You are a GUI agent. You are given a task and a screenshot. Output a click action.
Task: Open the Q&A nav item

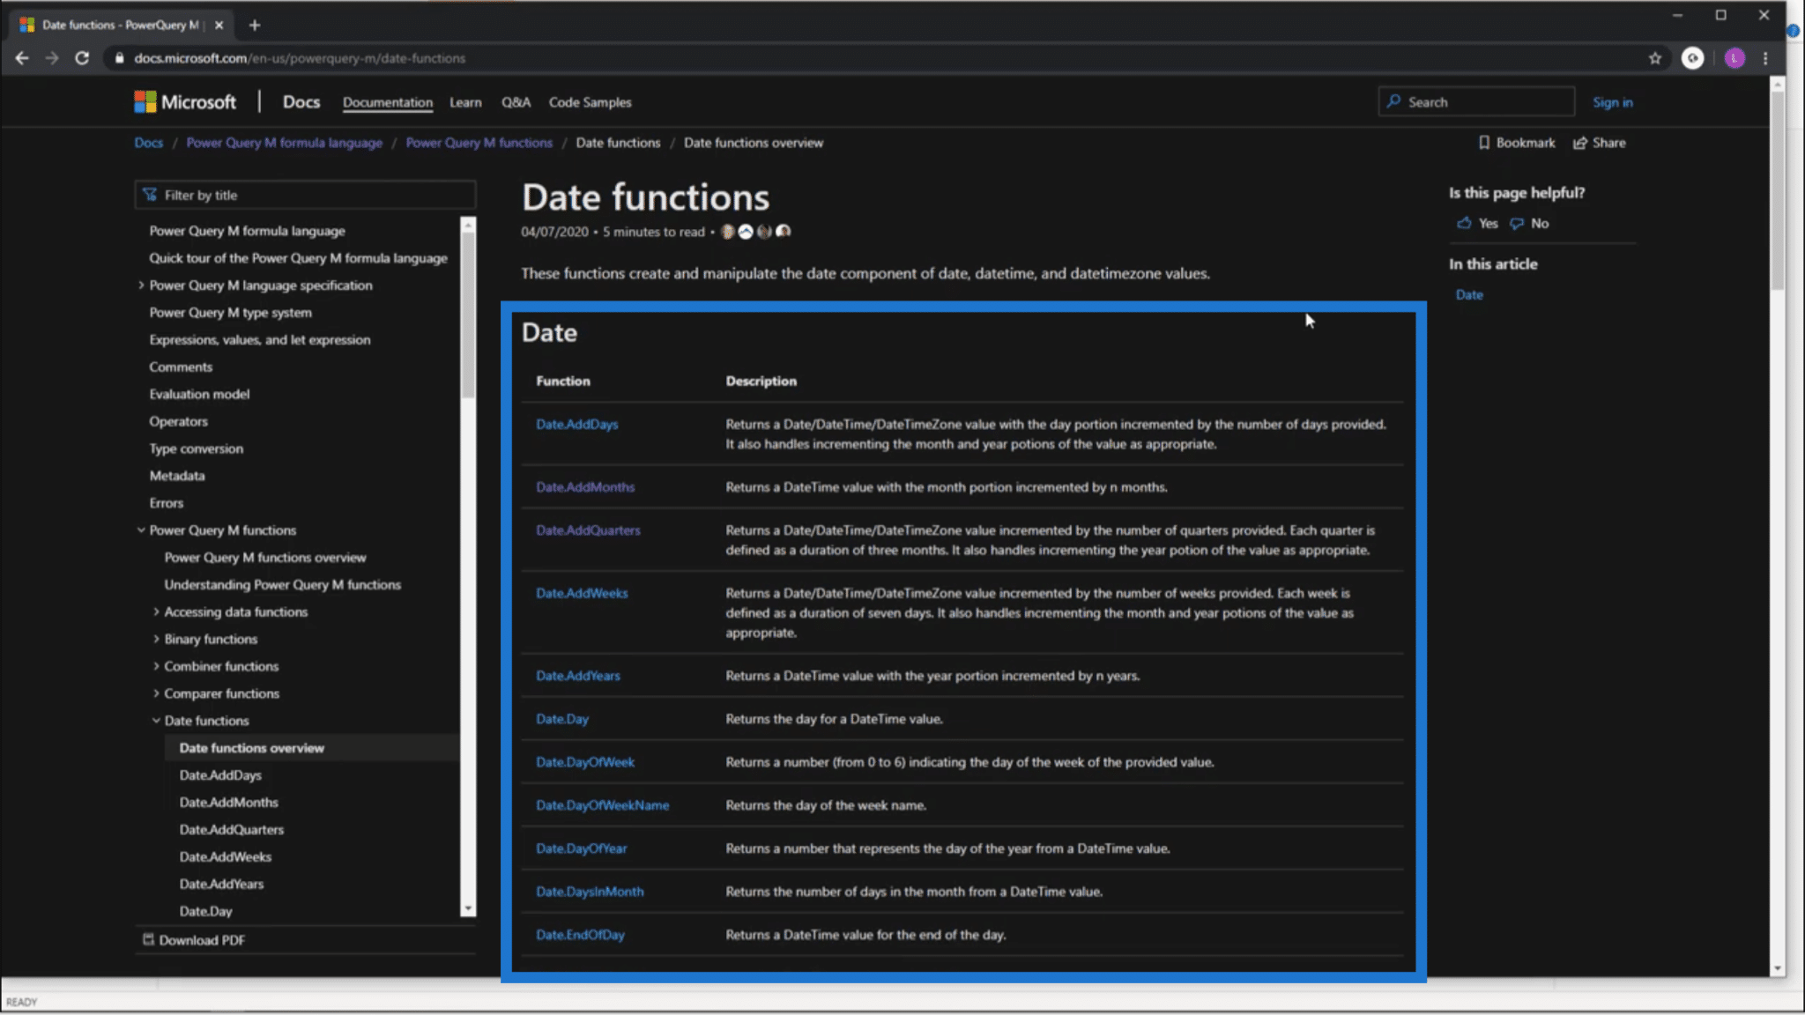[x=516, y=102]
